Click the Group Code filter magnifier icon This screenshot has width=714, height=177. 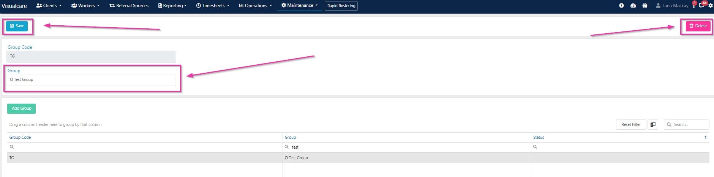point(12,147)
